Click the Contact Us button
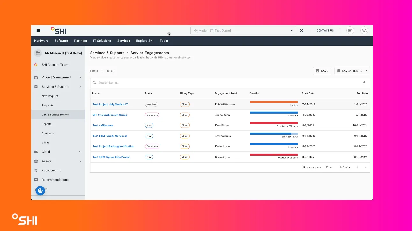This screenshot has width=412, height=231. pos(325,31)
